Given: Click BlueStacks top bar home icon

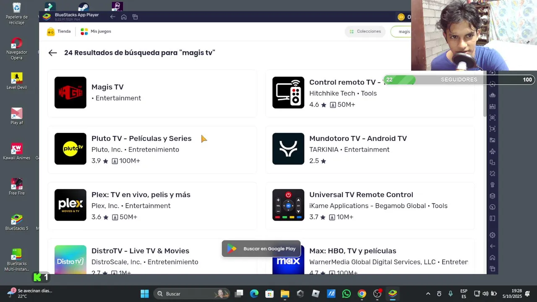Looking at the screenshot, I should pos(124,17).
